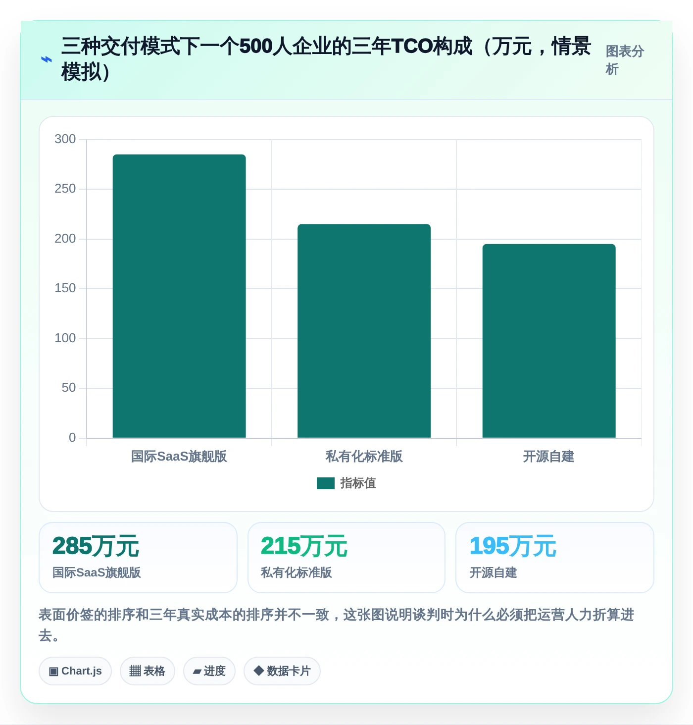Click the blue lightning icon beside title
Screen dimensions: 693x725
click(x=46, y=59)
